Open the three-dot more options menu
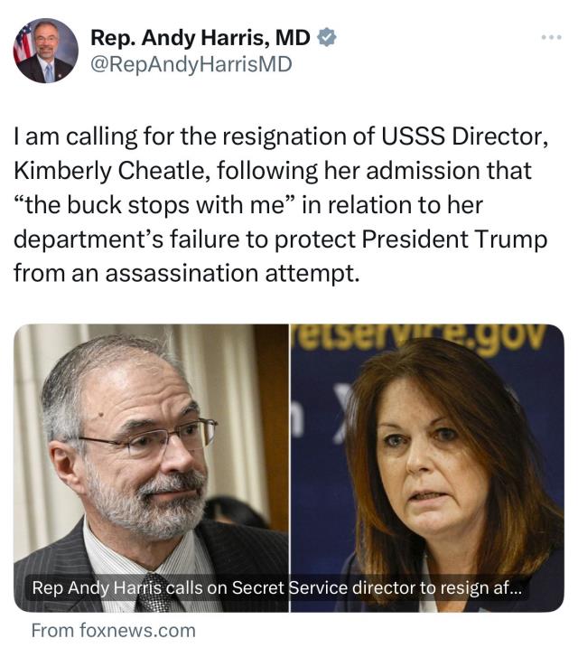The width and height of the screenshot is (578, 657). pyautogui.click(x=550, y=38)
